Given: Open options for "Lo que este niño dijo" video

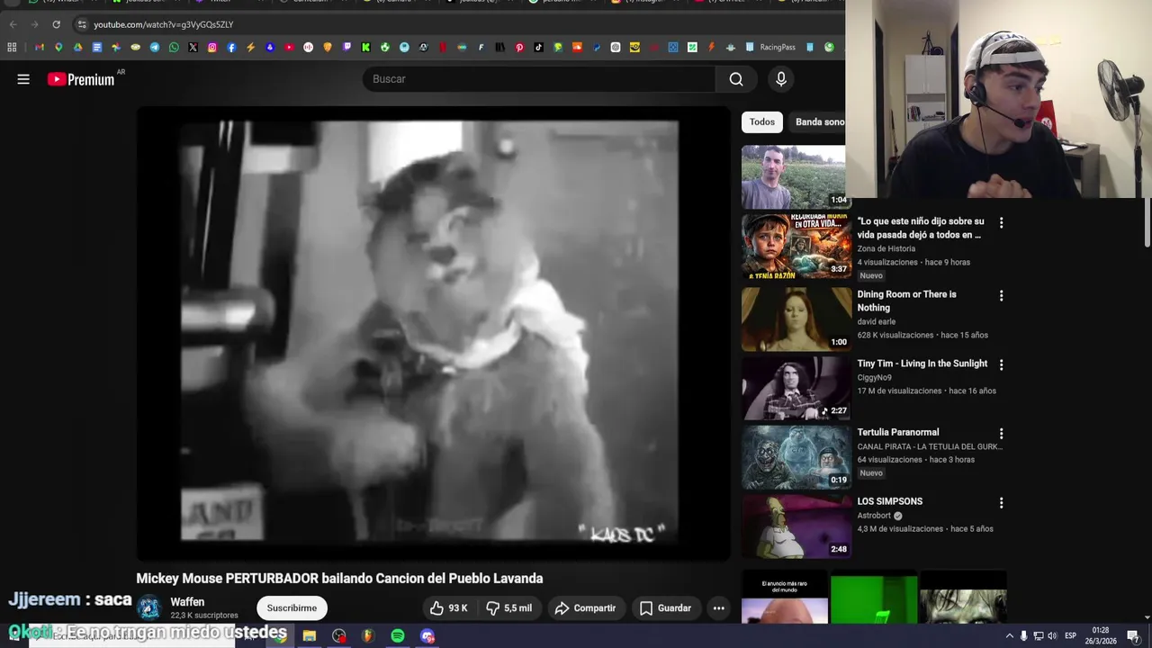Looking at the screenshot, I should pos(1001,222).
